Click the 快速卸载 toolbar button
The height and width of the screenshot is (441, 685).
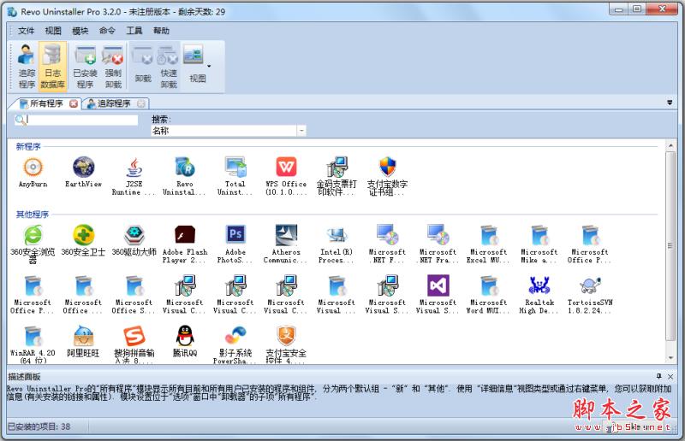click(x=168, y=67)
